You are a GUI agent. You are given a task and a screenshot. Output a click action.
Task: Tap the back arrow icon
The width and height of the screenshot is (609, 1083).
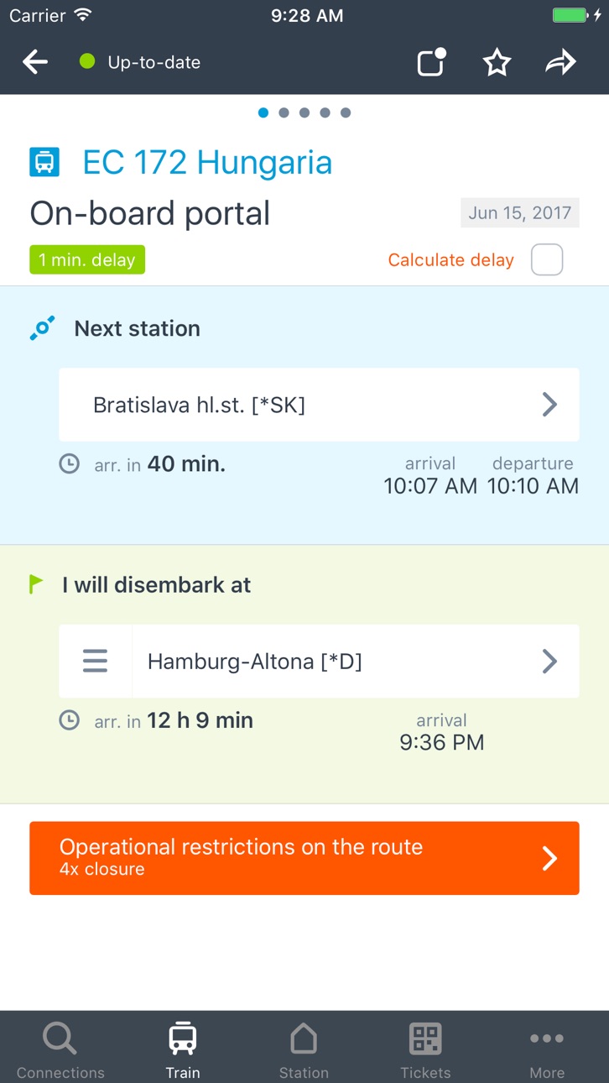(x=35, y=62)
